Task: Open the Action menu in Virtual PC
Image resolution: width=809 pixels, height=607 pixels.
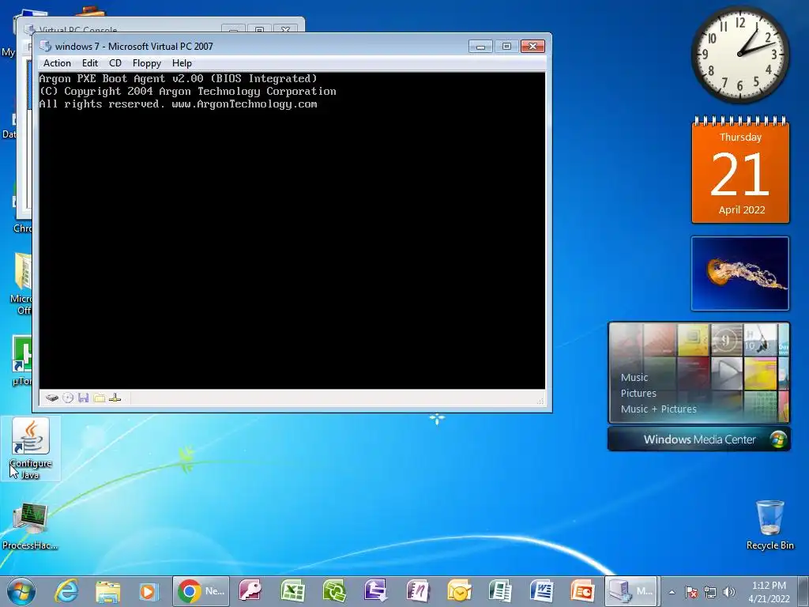Action: coord(57,63)
